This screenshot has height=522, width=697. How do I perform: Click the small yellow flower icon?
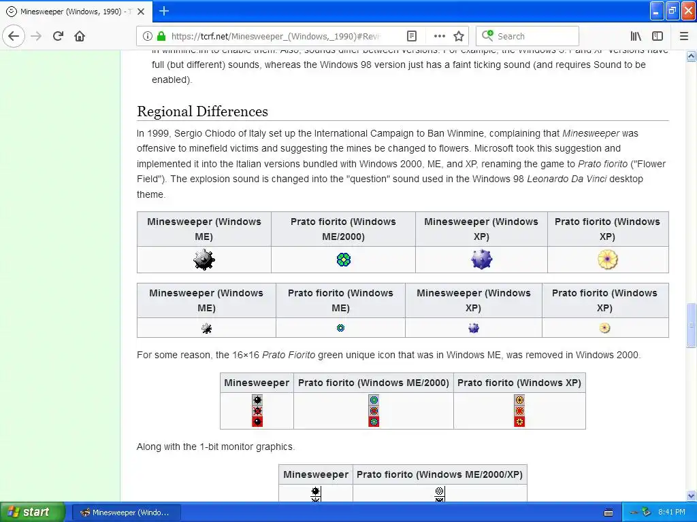click(605, 328)
